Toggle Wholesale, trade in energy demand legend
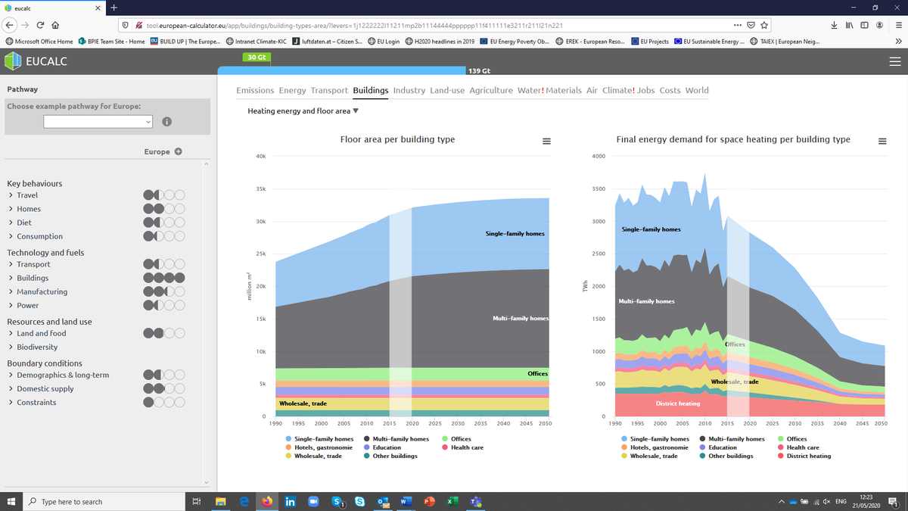 (650, 456)
